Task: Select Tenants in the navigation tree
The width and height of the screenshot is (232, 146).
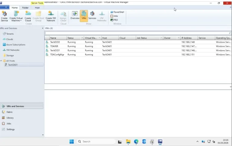Action: pyautogui.click(x=10, y=34)
